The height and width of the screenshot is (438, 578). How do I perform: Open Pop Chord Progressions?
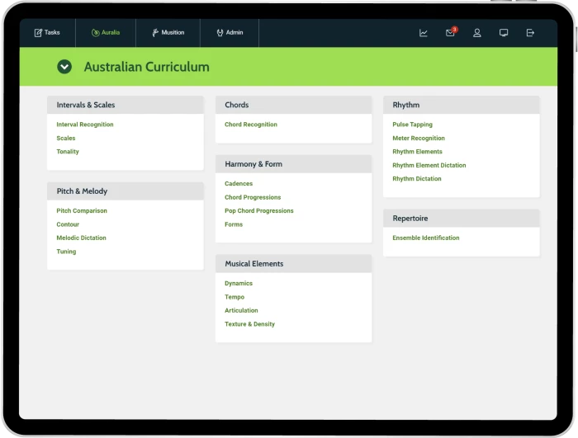(259, 211)
